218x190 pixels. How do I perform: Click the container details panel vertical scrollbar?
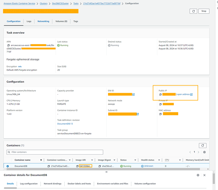[x=214, y=178]
